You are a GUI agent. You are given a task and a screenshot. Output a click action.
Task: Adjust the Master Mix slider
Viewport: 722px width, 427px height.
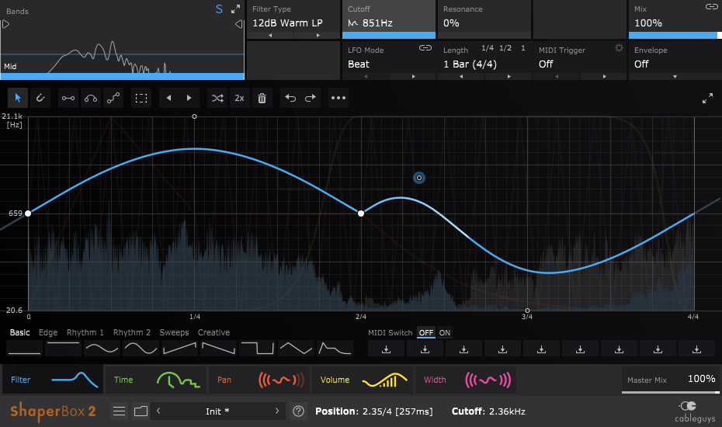tap(669, 392)
